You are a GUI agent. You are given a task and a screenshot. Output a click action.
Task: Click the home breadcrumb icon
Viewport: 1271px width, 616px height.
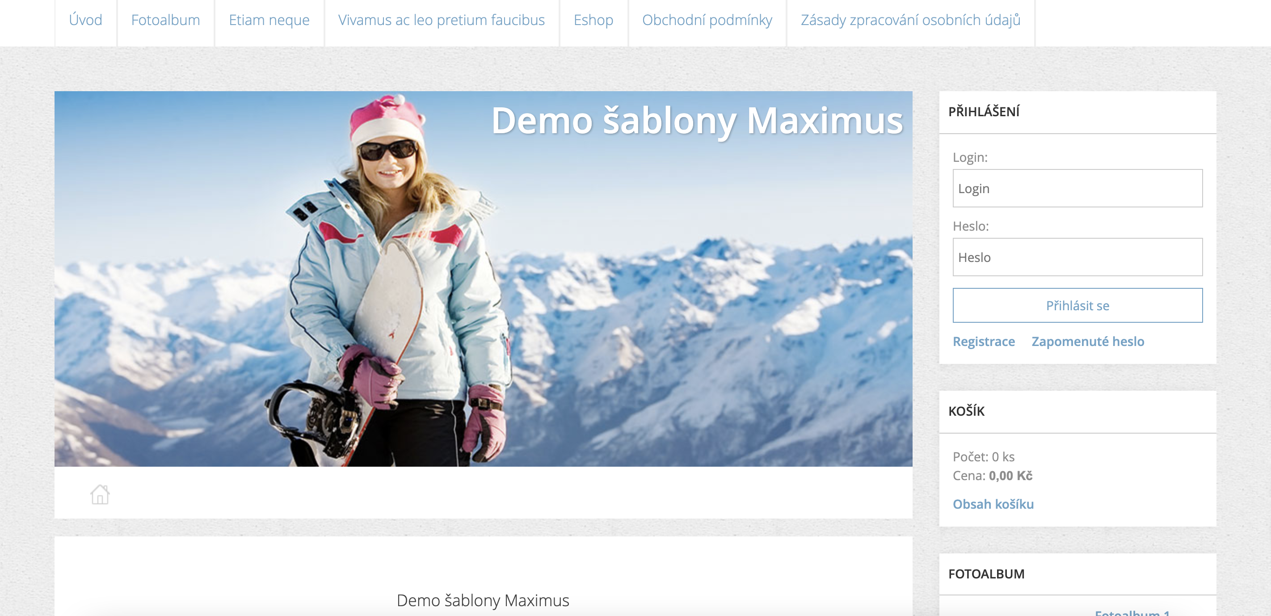tap(100, 494)
